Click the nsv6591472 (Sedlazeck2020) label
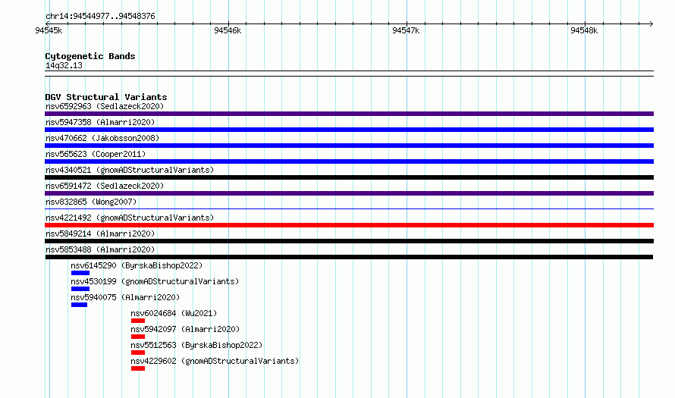The image size is (675, 398). tap(105, 186)
